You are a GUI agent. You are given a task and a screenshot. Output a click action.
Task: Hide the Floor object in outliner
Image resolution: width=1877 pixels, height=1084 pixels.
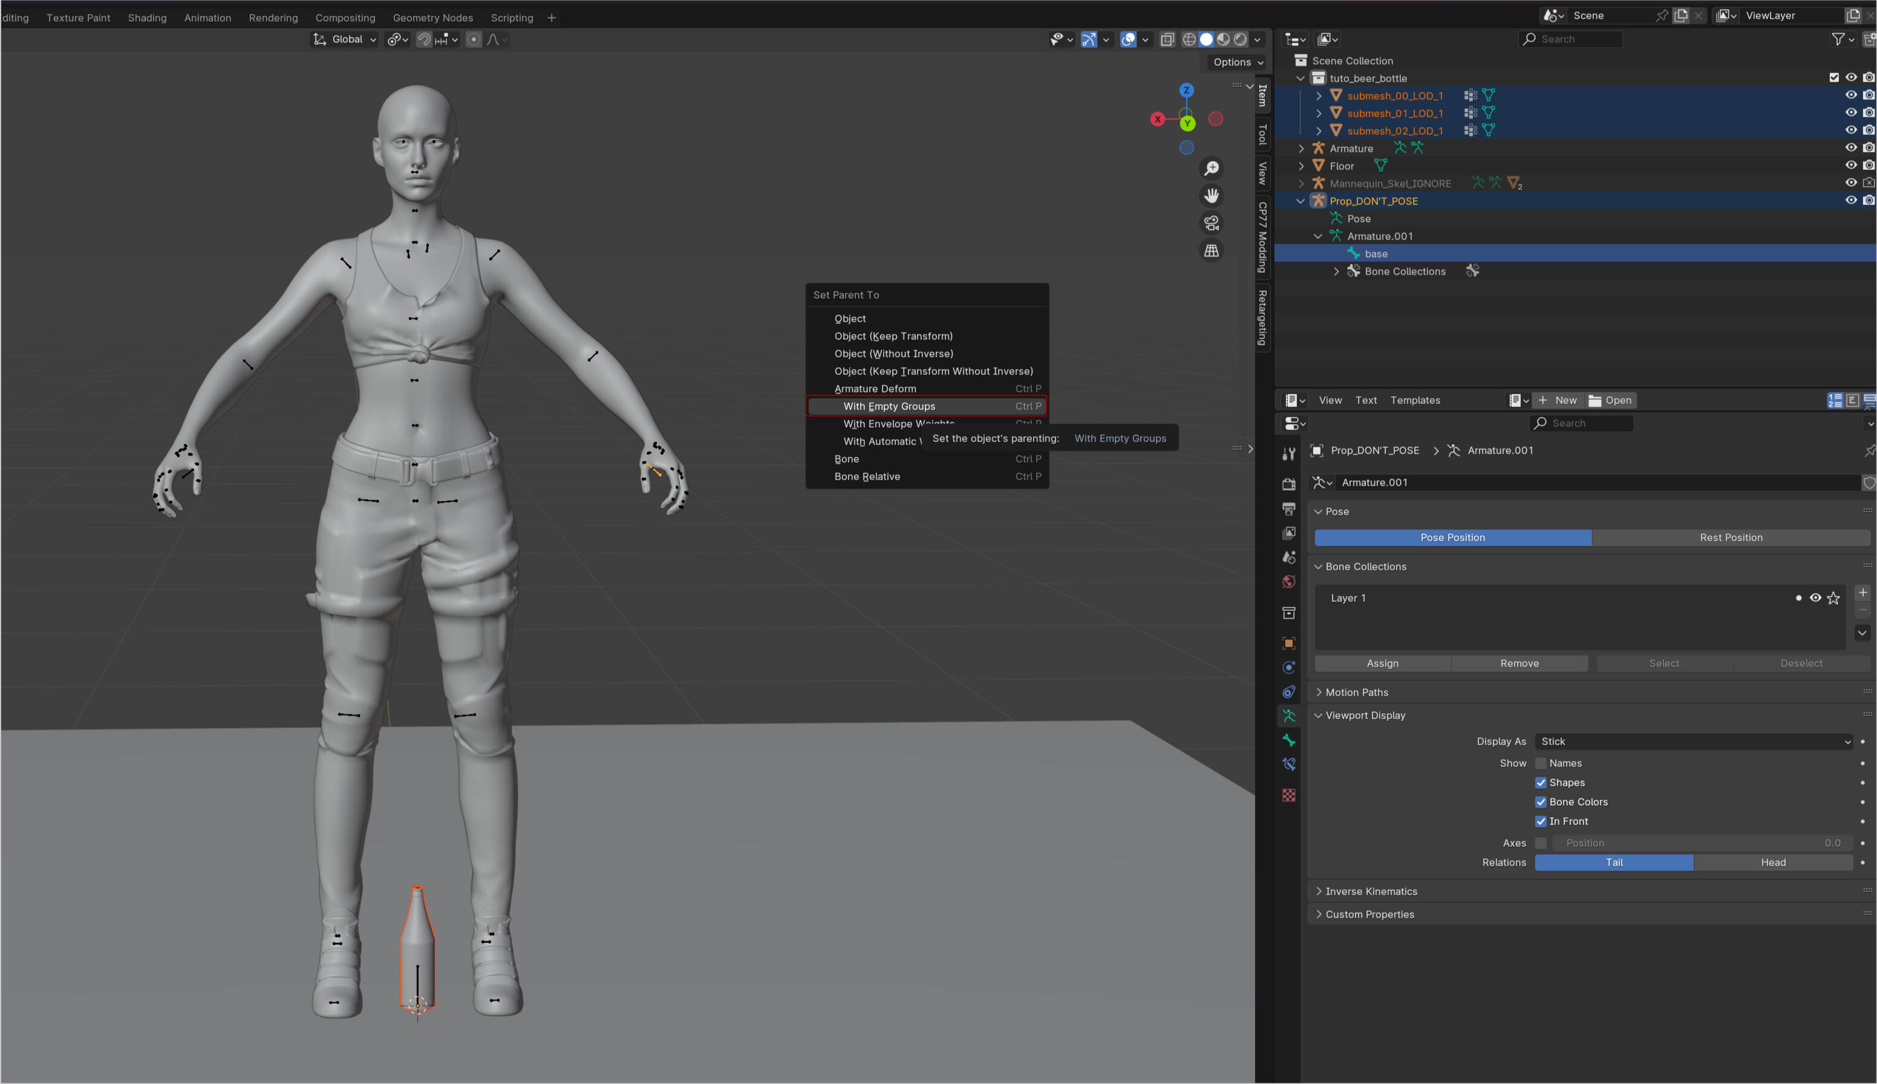[1850, 165]
